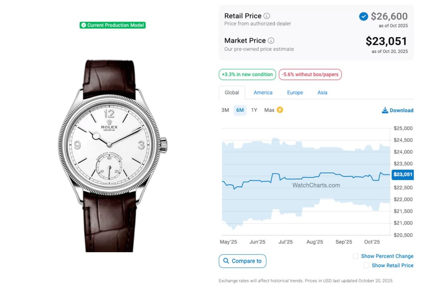Select the Max time range
The image size is (437, 289).
pyautogui.click(x=269, y=110)
